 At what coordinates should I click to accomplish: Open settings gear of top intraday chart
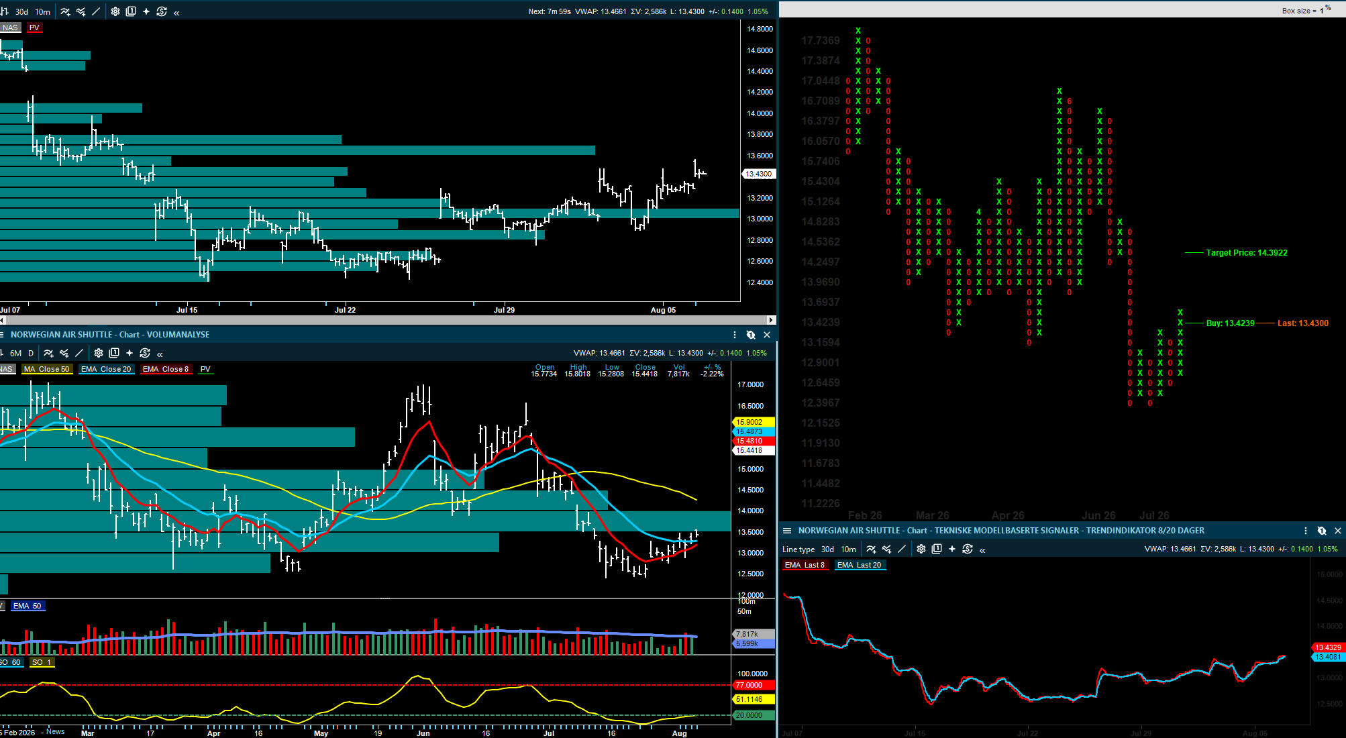(x=115, y=11)
